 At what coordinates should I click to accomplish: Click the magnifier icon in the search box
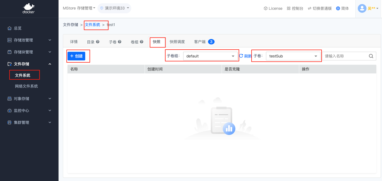(x=371, y=56)
